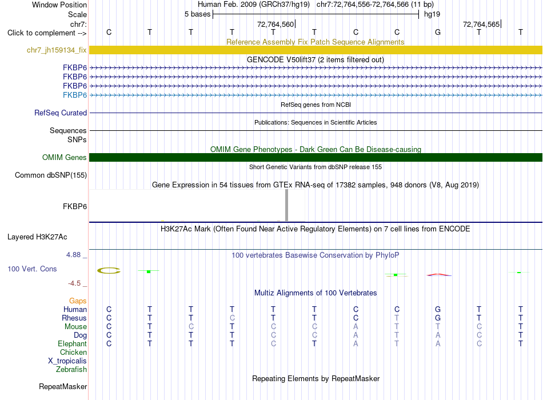Open 'Publications: Sequences in Scientific Articles' title
The image size is (543, 400).
point(316,122)
